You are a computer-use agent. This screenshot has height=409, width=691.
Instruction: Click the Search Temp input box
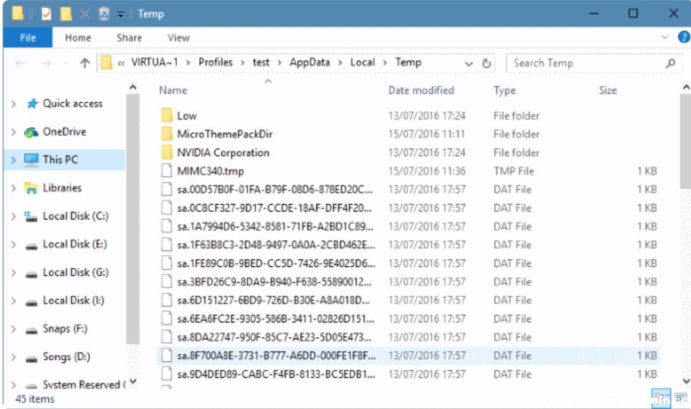[587, 63]
